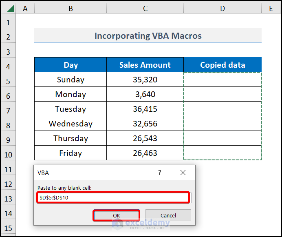This screenshot has height=237, width=282.
Task: Click the Sales Amount header cell
Action: pyautogui.click(x=145, y=65)
